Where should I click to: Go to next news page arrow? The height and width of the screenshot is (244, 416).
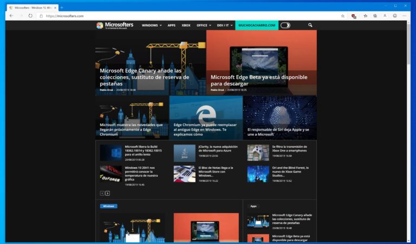click(107, 193)
